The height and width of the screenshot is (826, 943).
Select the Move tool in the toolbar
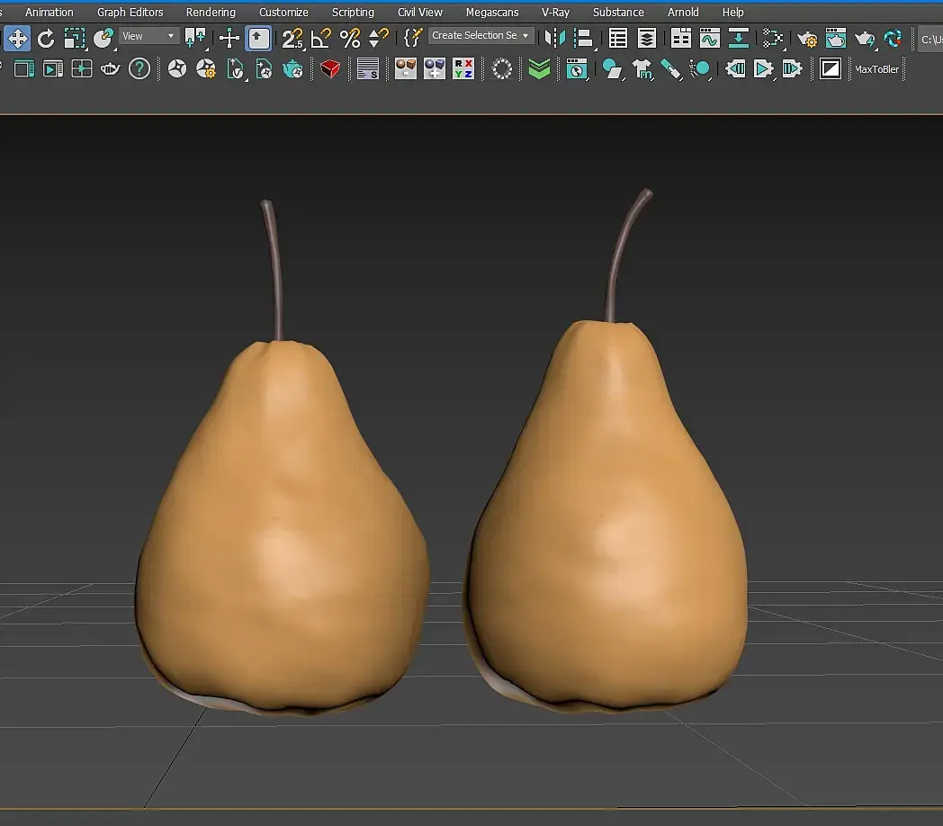17,38
